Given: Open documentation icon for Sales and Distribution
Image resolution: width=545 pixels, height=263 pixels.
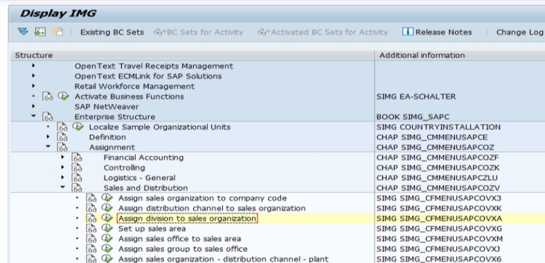Looking at the screenshot, I should 77,188.
